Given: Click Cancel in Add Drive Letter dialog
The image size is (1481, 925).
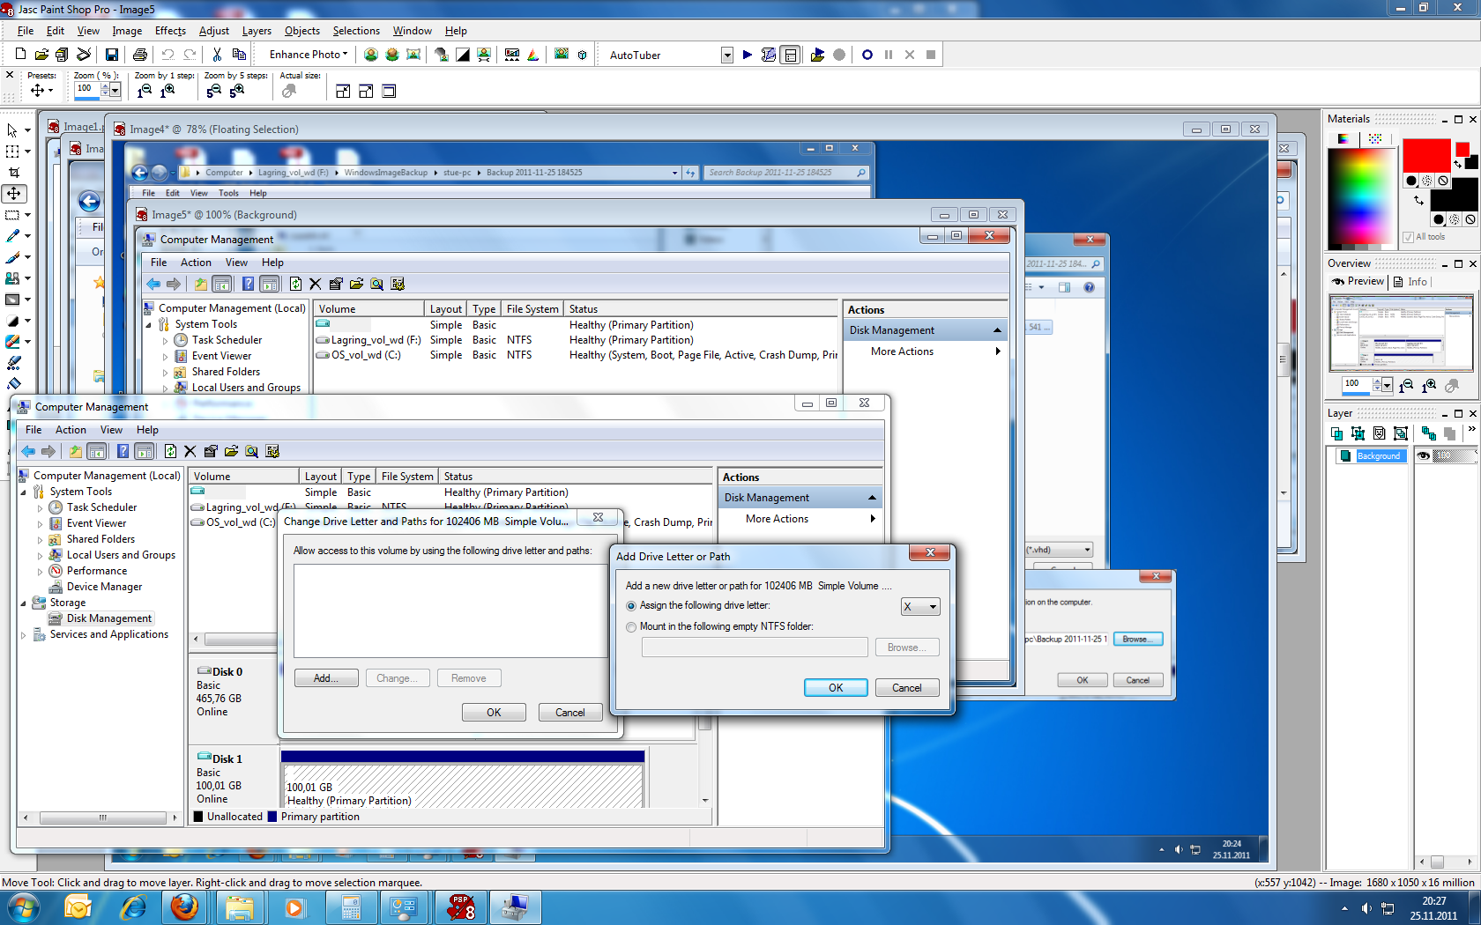Looking at the screenshot, I should tap(907, 688).
